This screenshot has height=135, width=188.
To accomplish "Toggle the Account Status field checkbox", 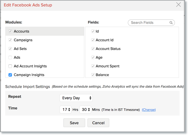I will point(93,49).
